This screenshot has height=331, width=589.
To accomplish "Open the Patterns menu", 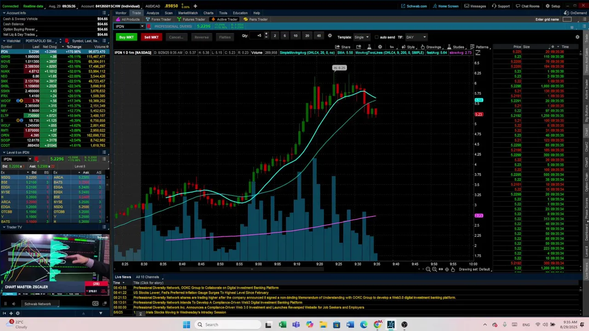I will 479,47.
